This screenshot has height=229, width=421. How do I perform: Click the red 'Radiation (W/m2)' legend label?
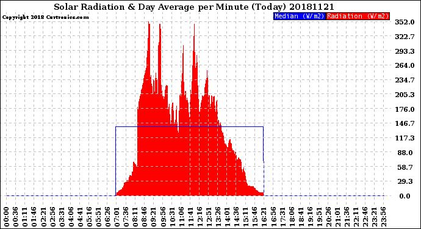coord(358,16)
